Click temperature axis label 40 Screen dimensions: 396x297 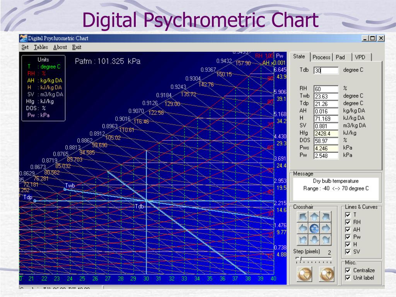click(273, 278)
